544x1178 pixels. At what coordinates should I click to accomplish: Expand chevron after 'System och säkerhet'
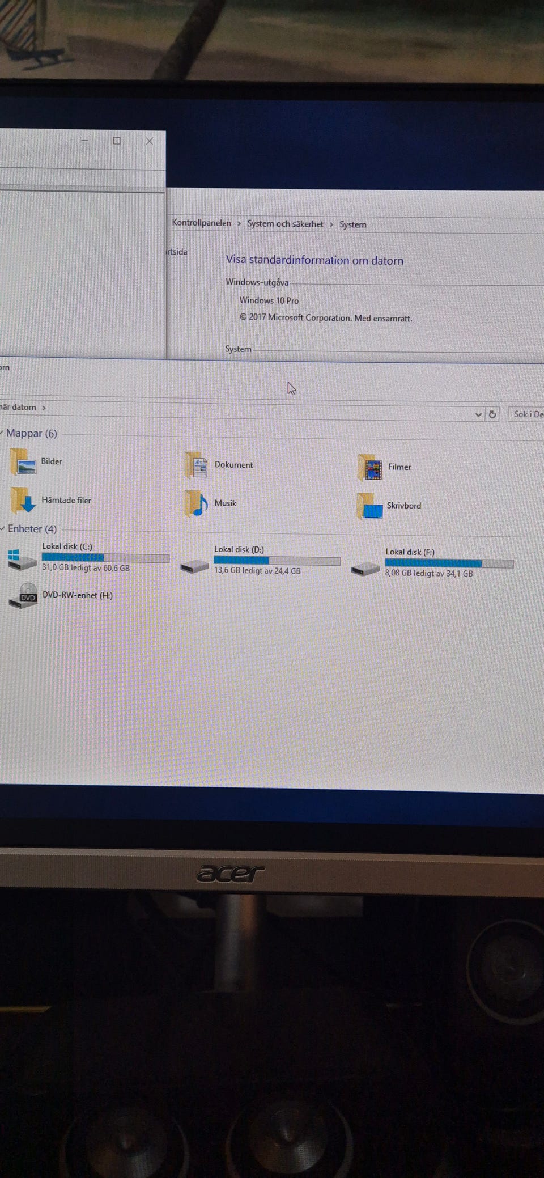331,224
